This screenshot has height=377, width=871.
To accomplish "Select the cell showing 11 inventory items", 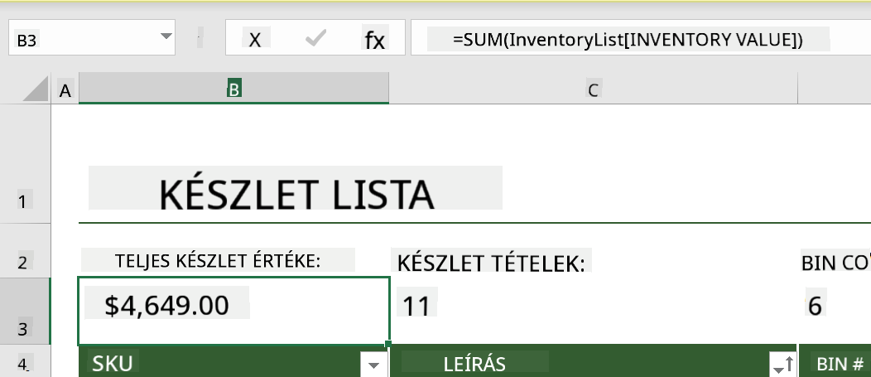I will point(594,311).
